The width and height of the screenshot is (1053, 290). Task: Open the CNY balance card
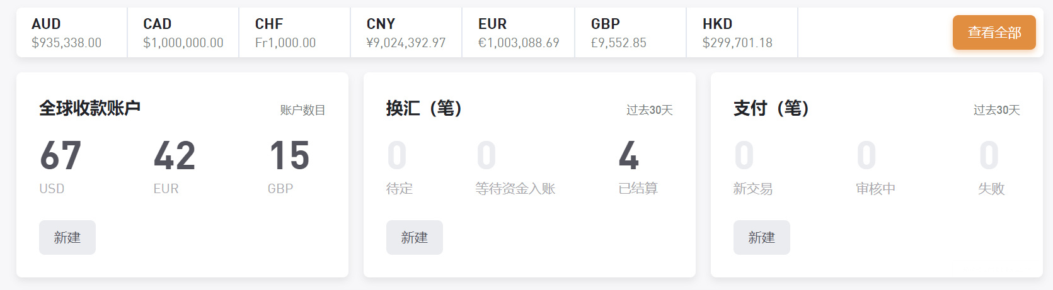pos(406,33)
